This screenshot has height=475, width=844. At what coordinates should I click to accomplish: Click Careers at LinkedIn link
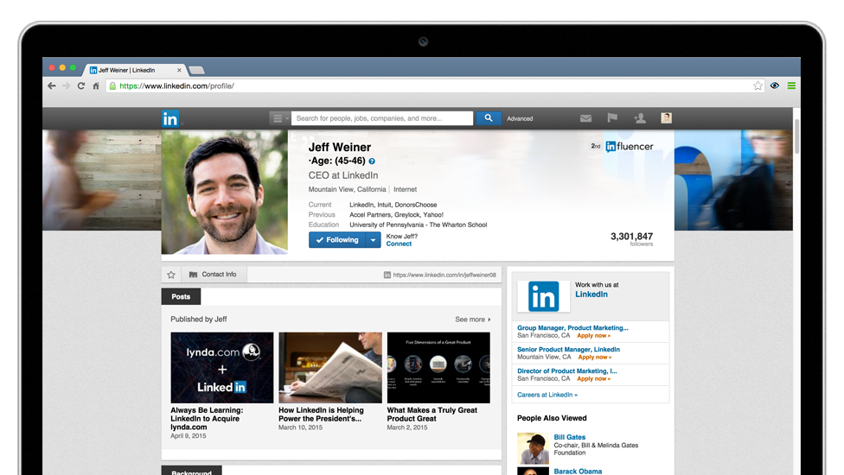click(547, 395)
